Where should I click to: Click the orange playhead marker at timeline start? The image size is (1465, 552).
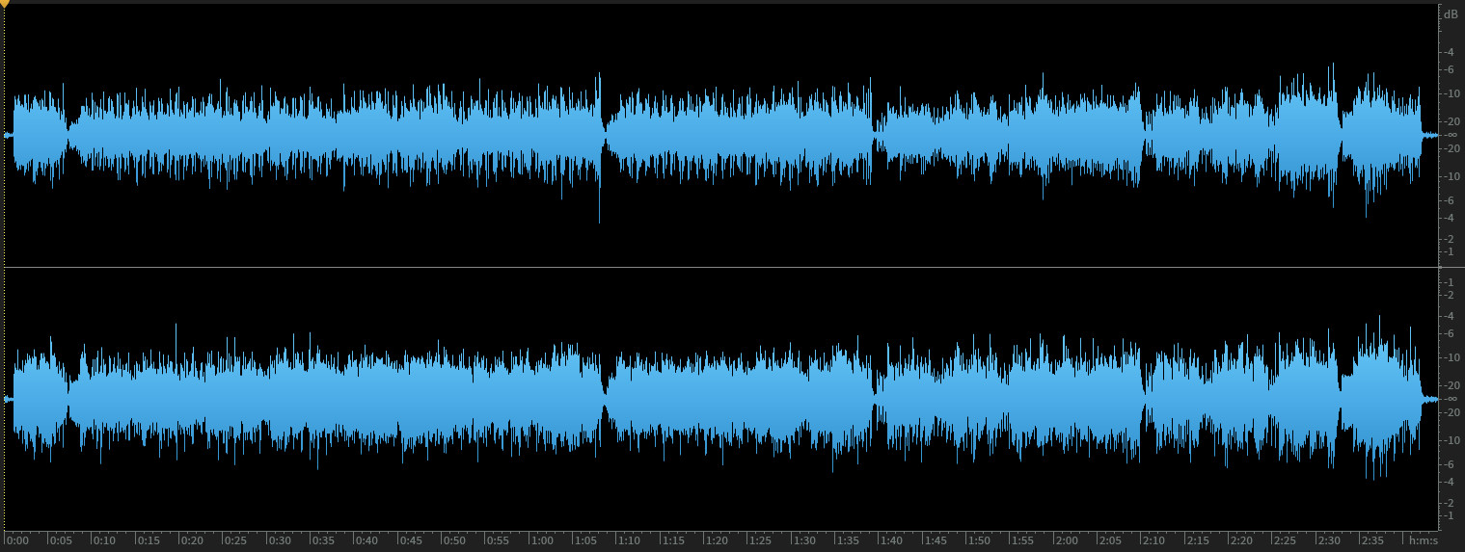[x=4, y=4]
